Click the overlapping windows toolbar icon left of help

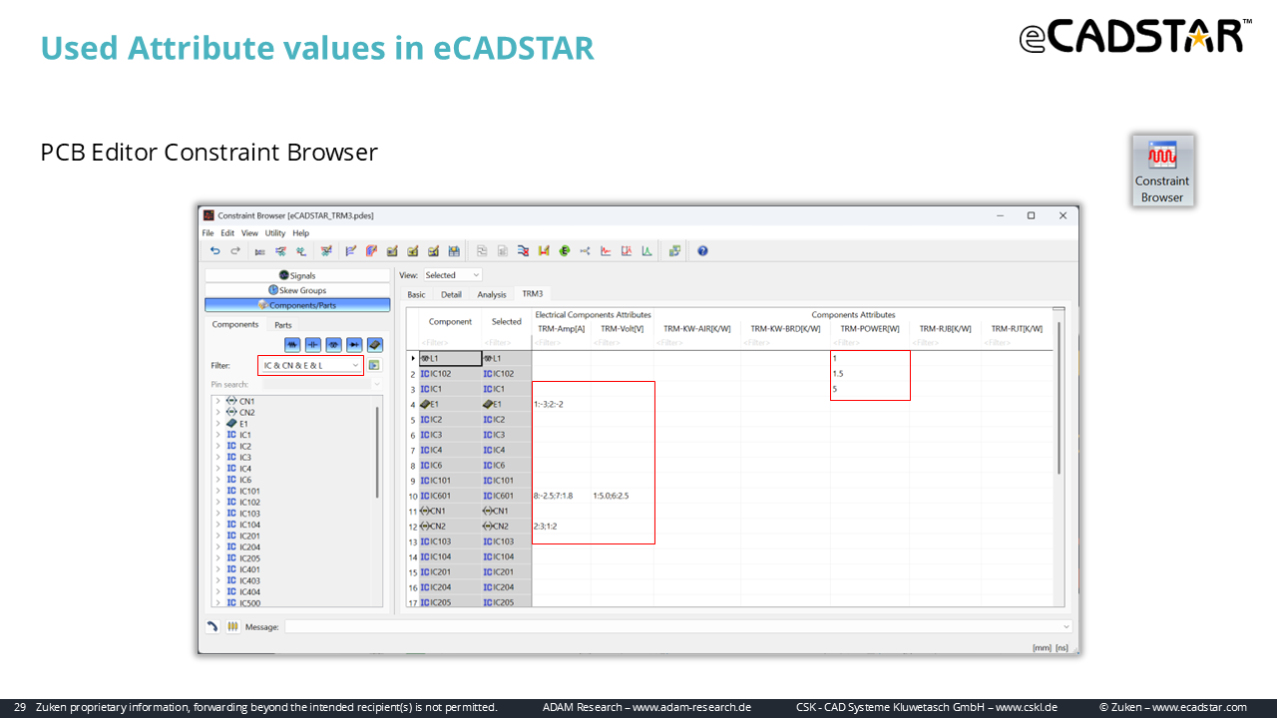pos(675,251)
